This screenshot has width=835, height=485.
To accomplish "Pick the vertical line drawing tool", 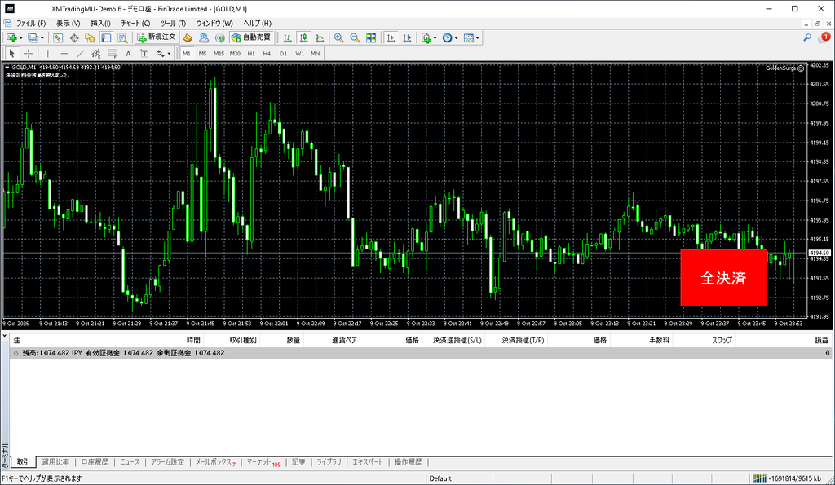I will coord(48,53).
